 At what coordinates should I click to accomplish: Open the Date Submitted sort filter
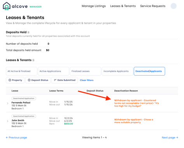pos(64,80)
